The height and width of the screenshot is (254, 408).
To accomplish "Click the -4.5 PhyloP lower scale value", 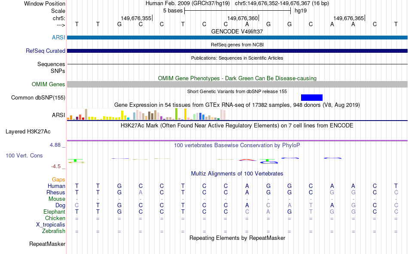I will coord(56,166).
